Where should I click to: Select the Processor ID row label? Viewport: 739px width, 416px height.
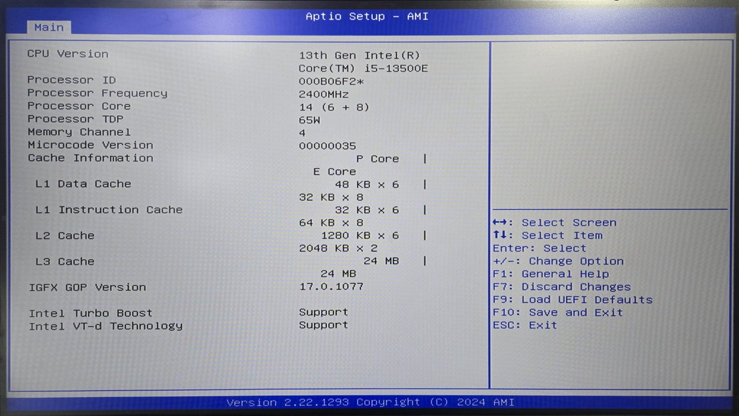(71, 80)
